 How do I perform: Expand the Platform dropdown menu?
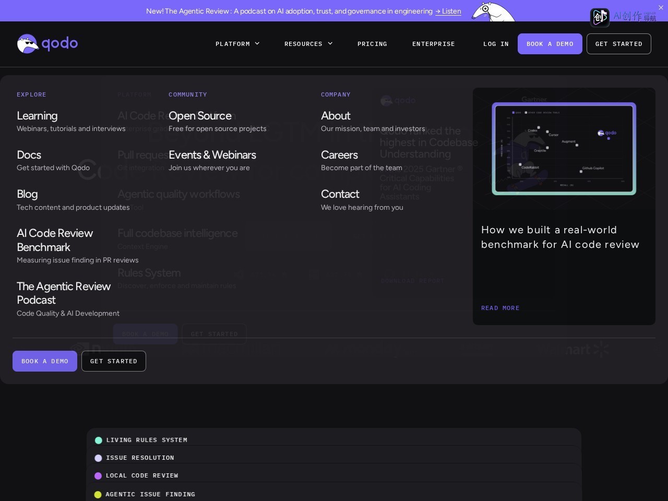point(237,44)
